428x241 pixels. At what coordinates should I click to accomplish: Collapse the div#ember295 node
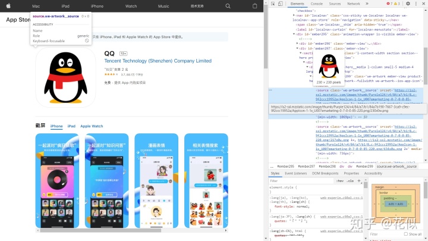[294, 34]
